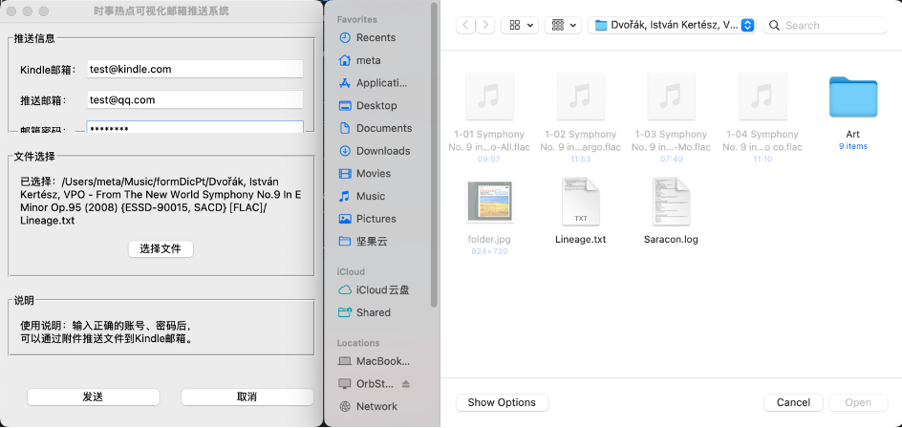The width and height of the screenshot is (902, 428).
Task: Cancel the file open dialog
Action: click(x=793, y=402)
